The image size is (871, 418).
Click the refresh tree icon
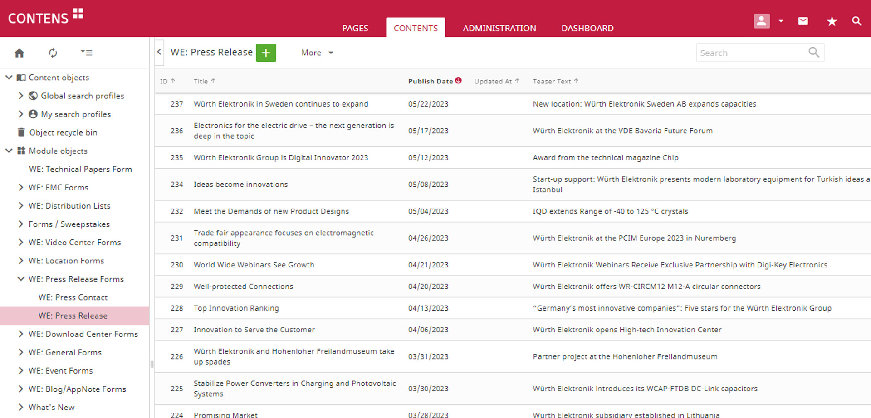[53, 53]
